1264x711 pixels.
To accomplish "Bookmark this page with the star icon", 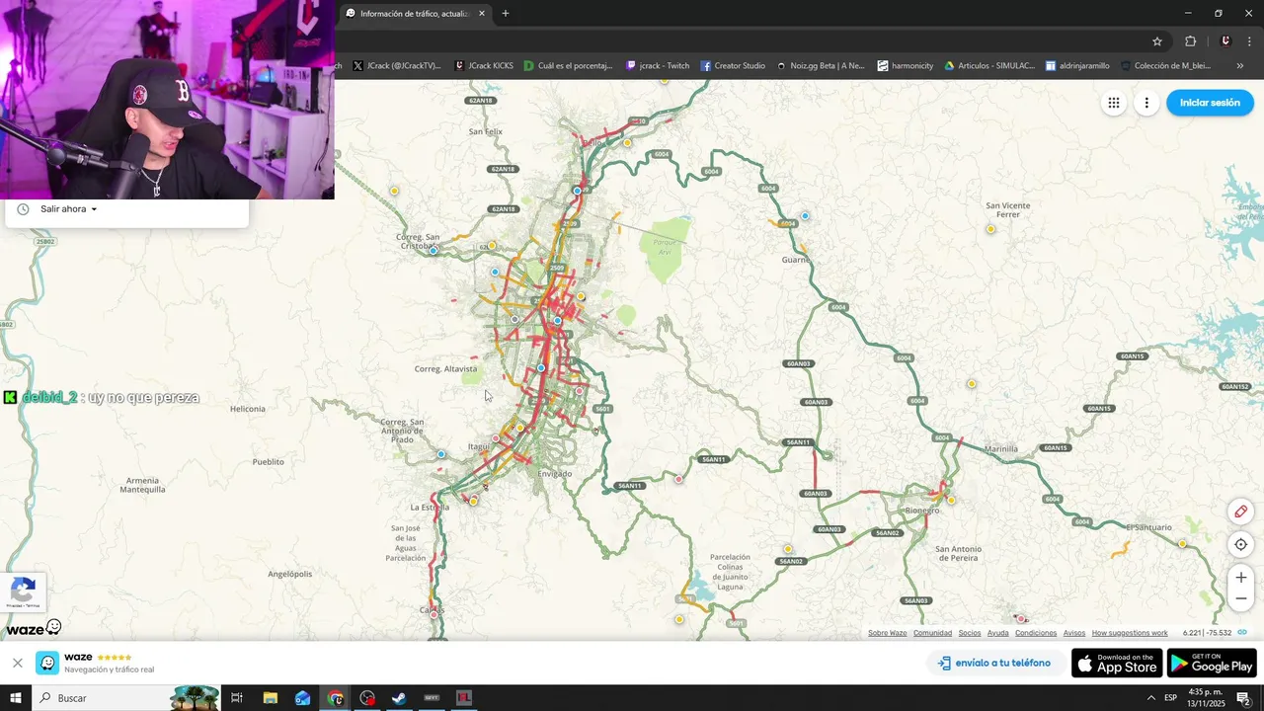I will 1157,41.
